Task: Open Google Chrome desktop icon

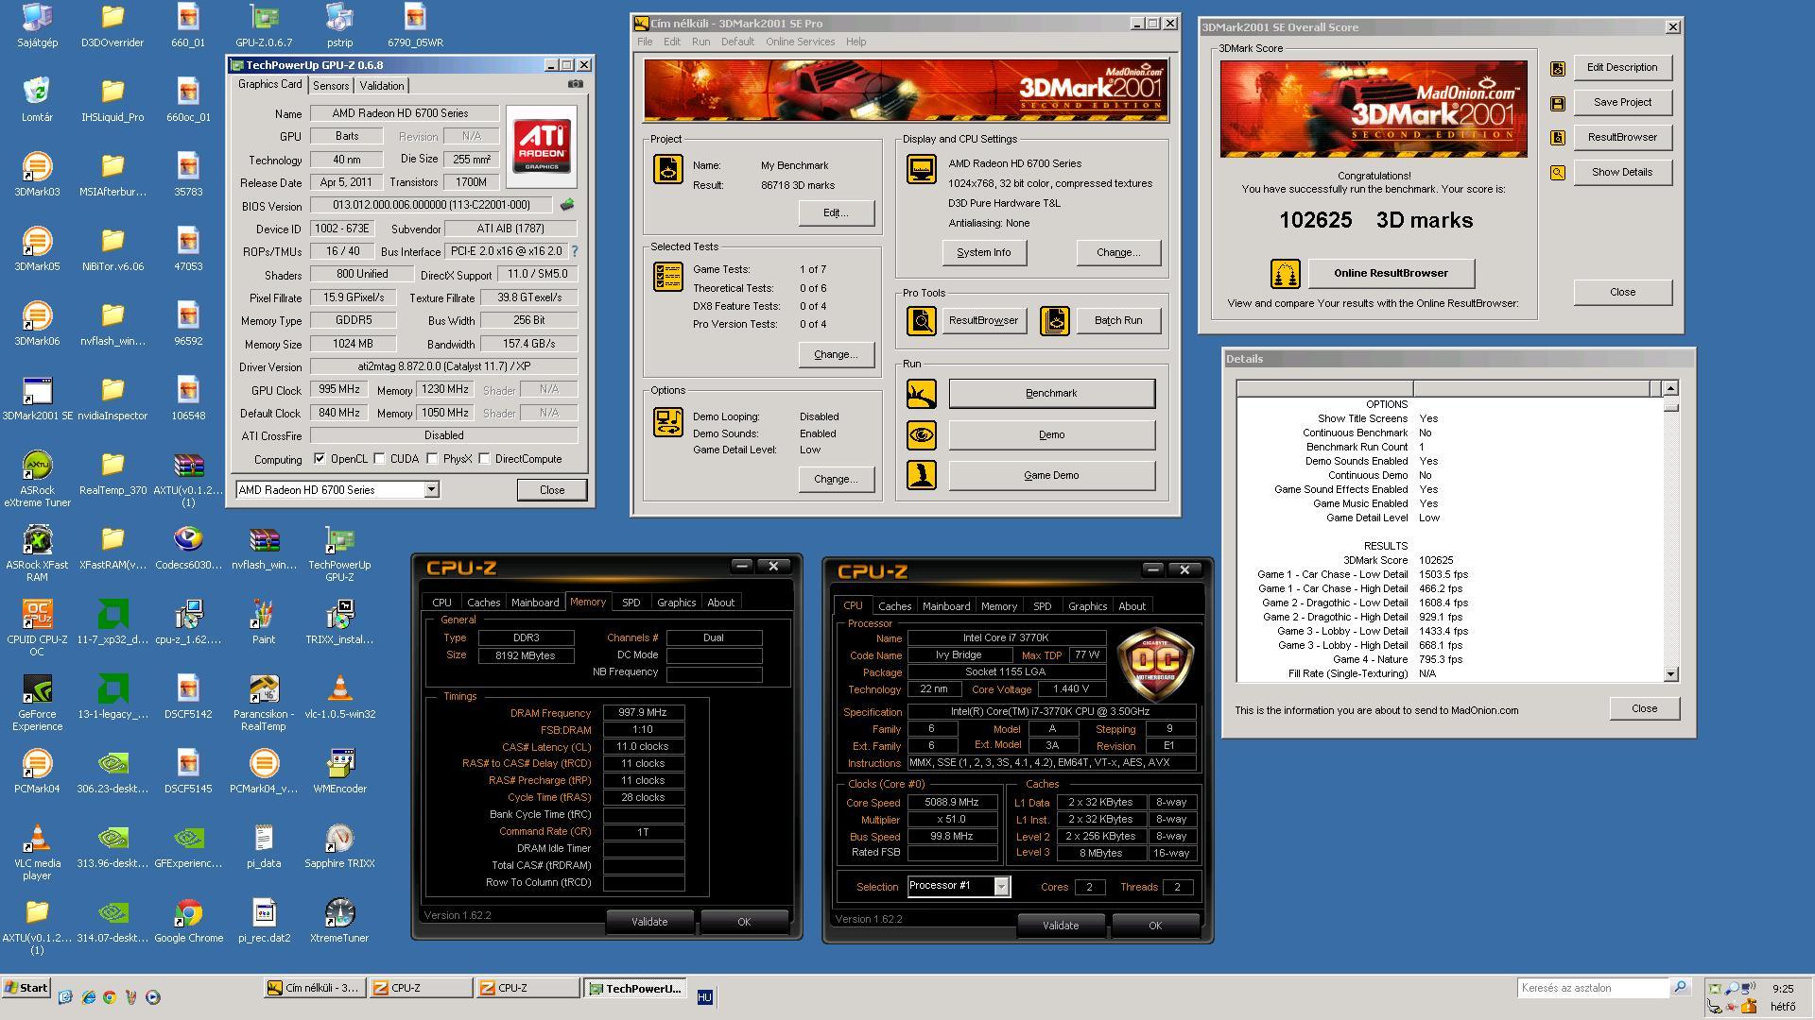Action: pyautogui.click(x=188, y=921)
